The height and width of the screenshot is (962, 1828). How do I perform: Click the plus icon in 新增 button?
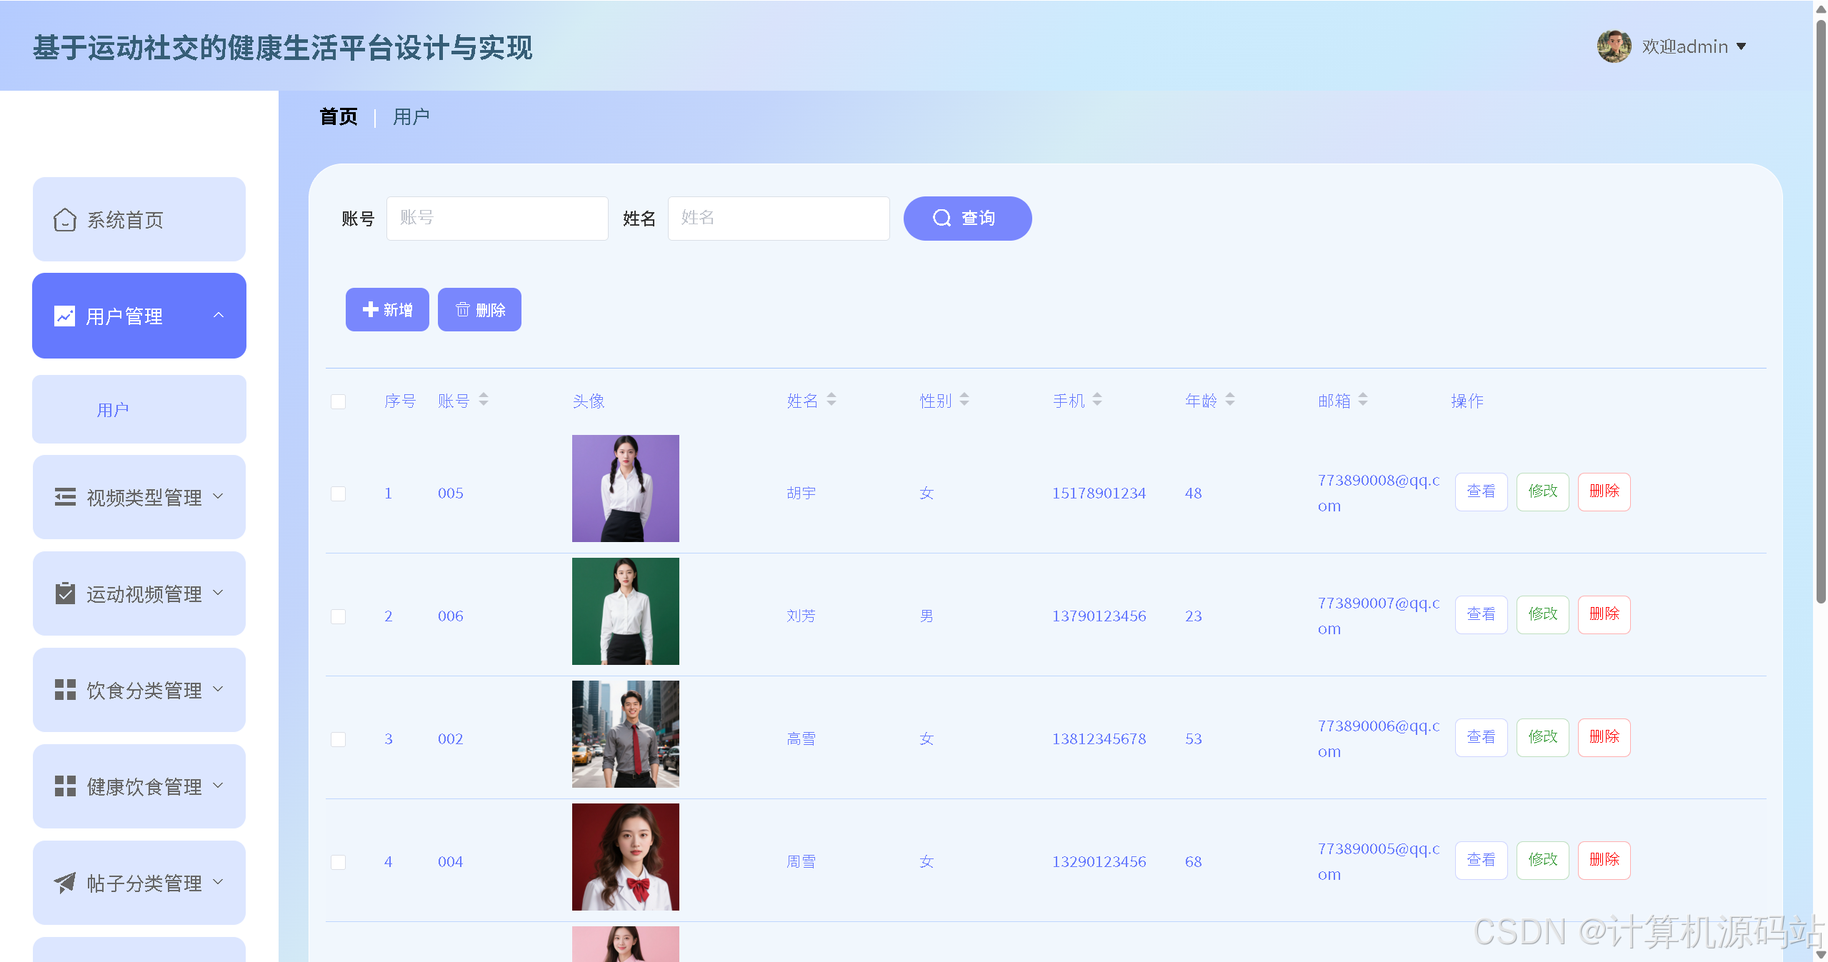(x=370, y=309)
